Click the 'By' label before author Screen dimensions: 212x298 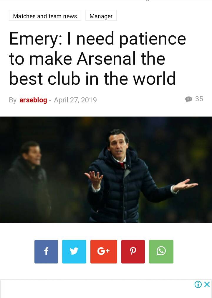(13, 100)
